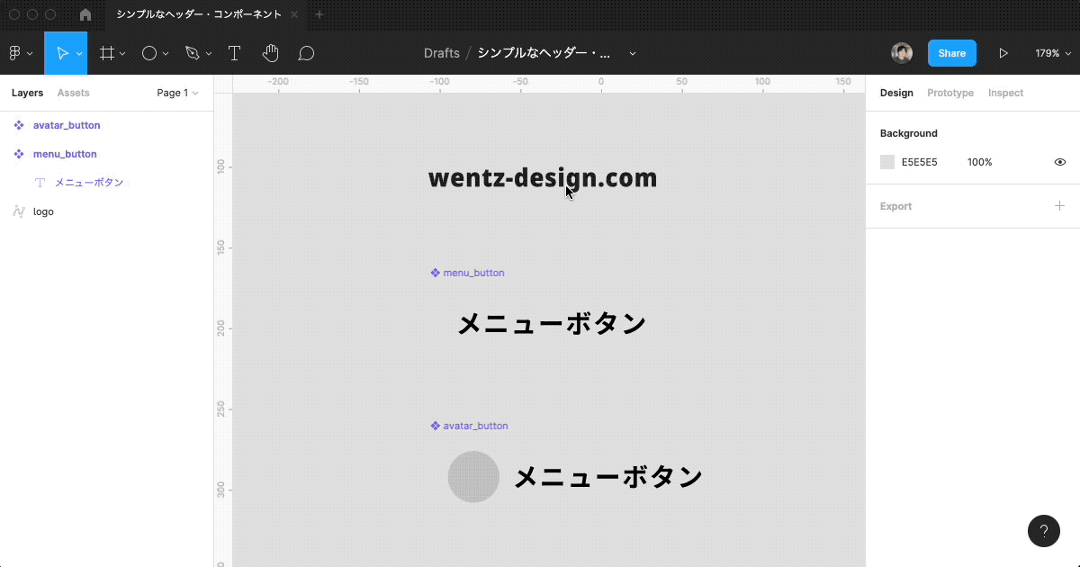Select the Ellipse shape tool
This screenshot has width=1080, height=567.
click(x=149, y=53)
